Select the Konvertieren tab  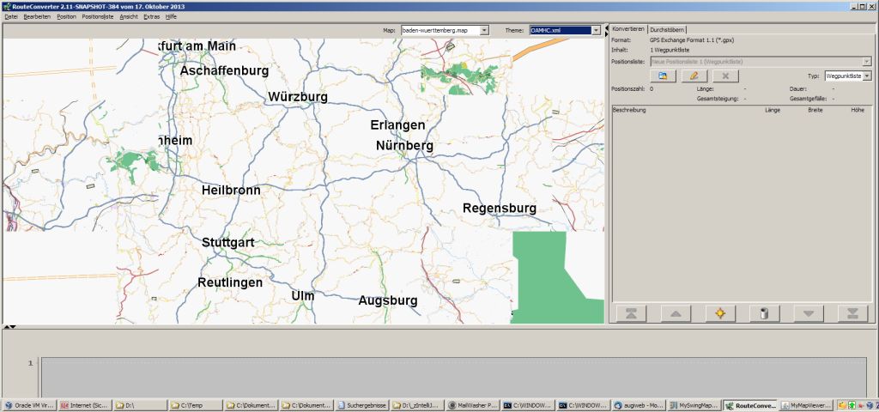[x=627, y=29]
